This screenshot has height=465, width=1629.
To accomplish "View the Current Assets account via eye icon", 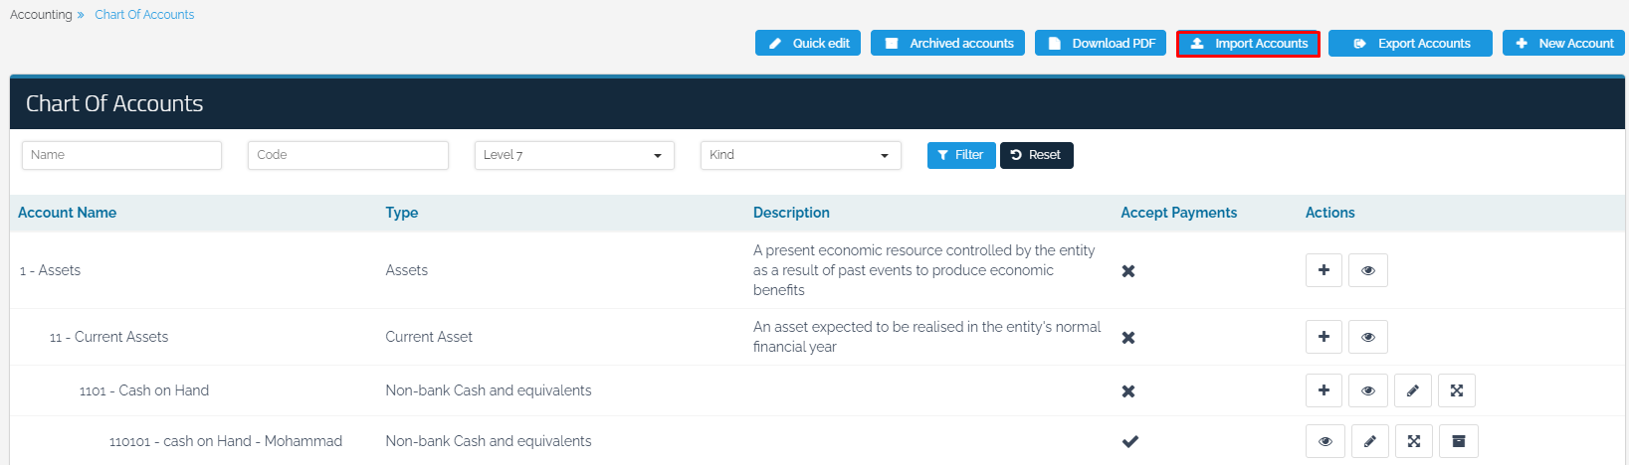I will tap(1367, 337).
